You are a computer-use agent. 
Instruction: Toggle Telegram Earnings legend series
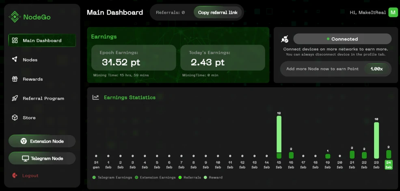pyautogui.click(x=112, y=177)
